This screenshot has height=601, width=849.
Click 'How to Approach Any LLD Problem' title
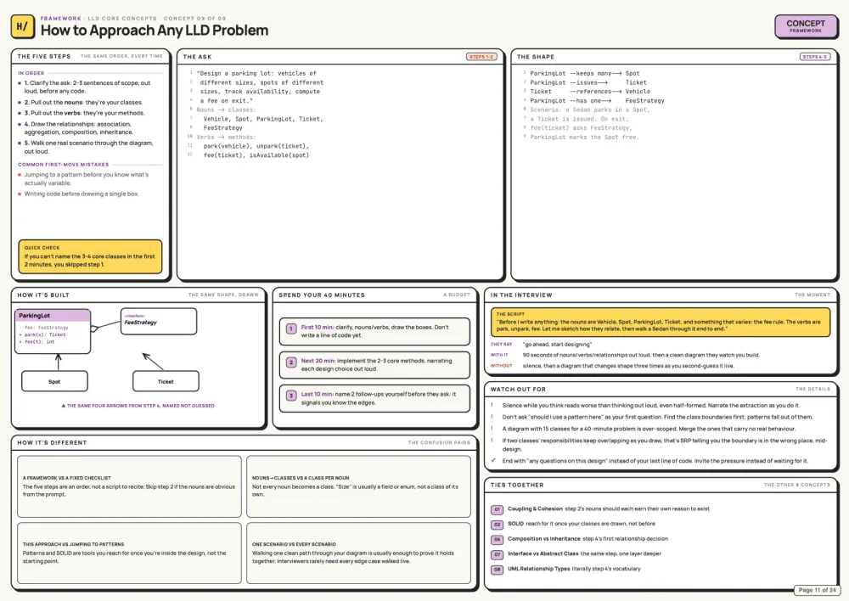(155, 31)
